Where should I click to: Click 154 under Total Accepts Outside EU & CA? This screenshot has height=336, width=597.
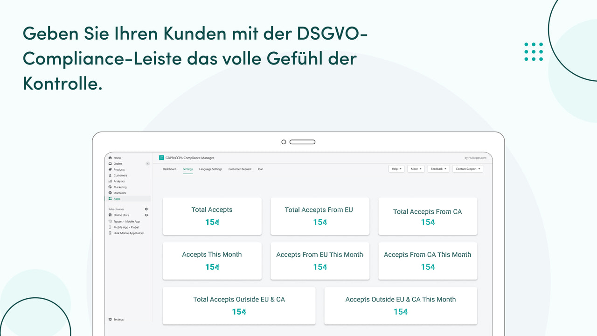click(239, 312)
